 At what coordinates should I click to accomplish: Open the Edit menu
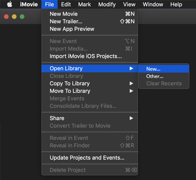(x=66, y=4)
